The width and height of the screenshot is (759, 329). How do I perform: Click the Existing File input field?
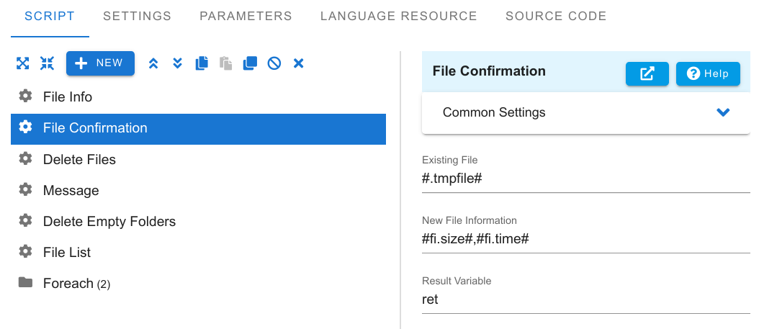586,179
